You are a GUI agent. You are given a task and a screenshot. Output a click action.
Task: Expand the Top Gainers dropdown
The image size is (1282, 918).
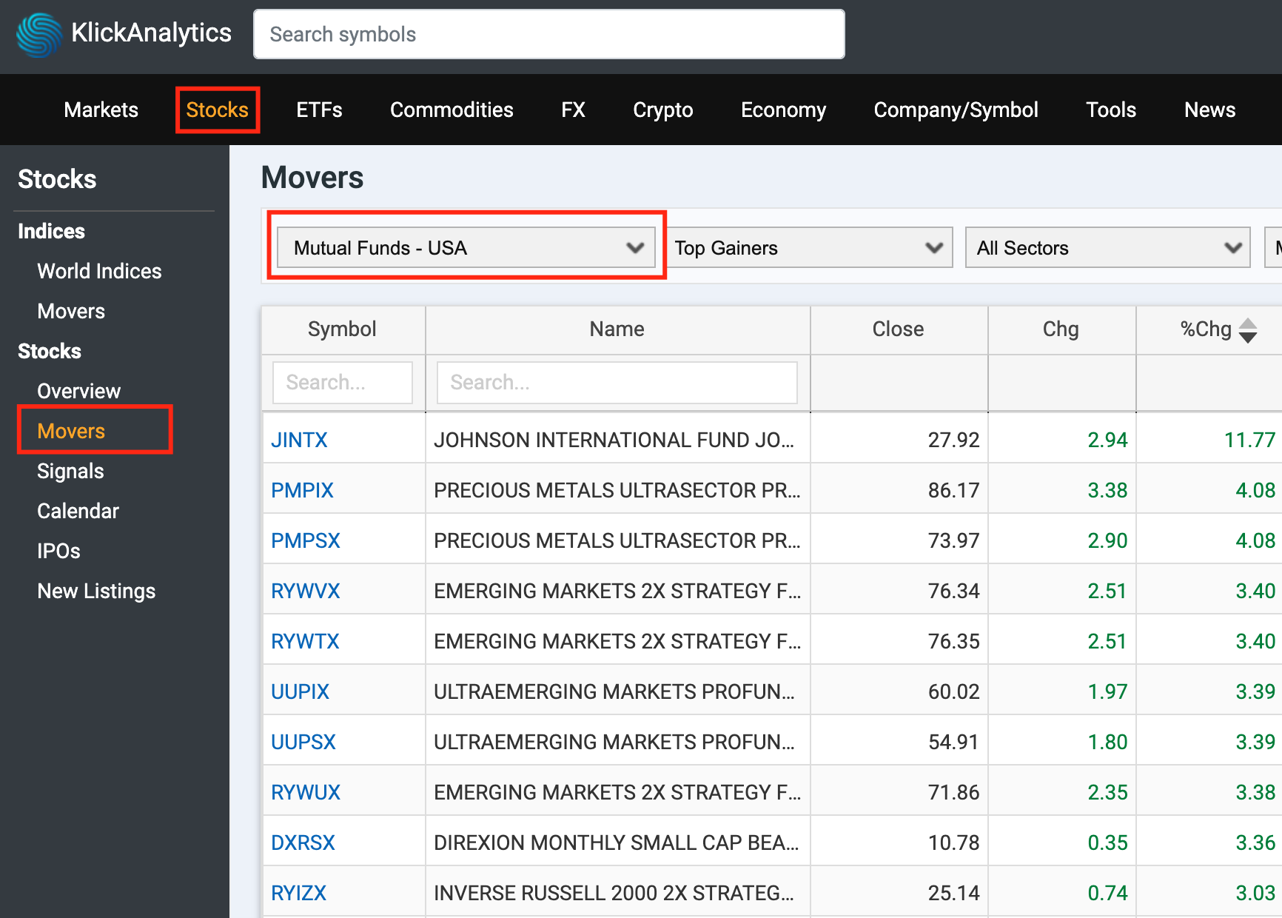pos(811,247)
